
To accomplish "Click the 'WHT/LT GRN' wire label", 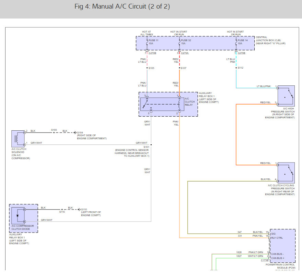I will pos(255,256).
